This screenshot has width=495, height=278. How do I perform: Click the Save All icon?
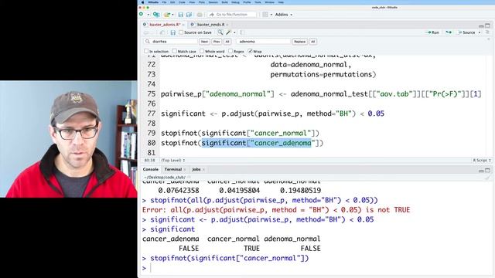coord(189,15)
